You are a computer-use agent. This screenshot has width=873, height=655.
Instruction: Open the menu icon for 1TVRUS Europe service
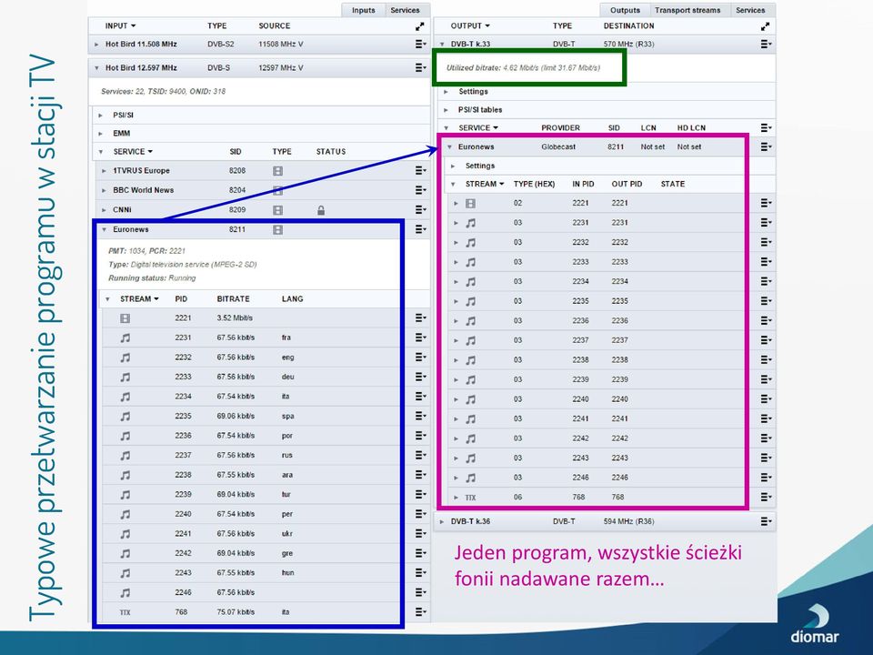(421, 170)
